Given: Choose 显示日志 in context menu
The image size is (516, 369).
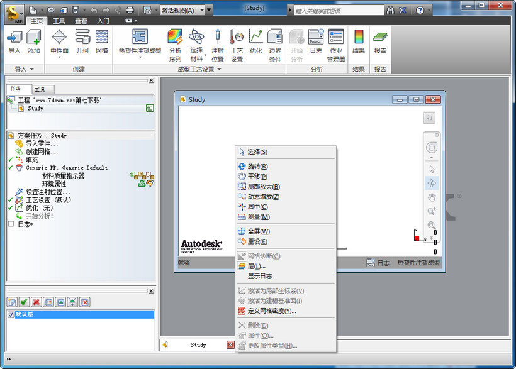Looking at the screenshot, I should [285, 276].
